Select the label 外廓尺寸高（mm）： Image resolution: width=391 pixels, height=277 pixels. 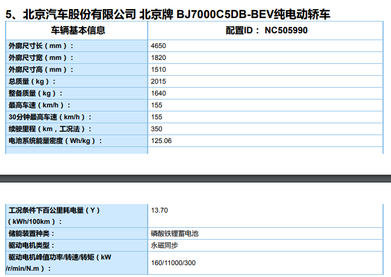[x=41, y=70]
